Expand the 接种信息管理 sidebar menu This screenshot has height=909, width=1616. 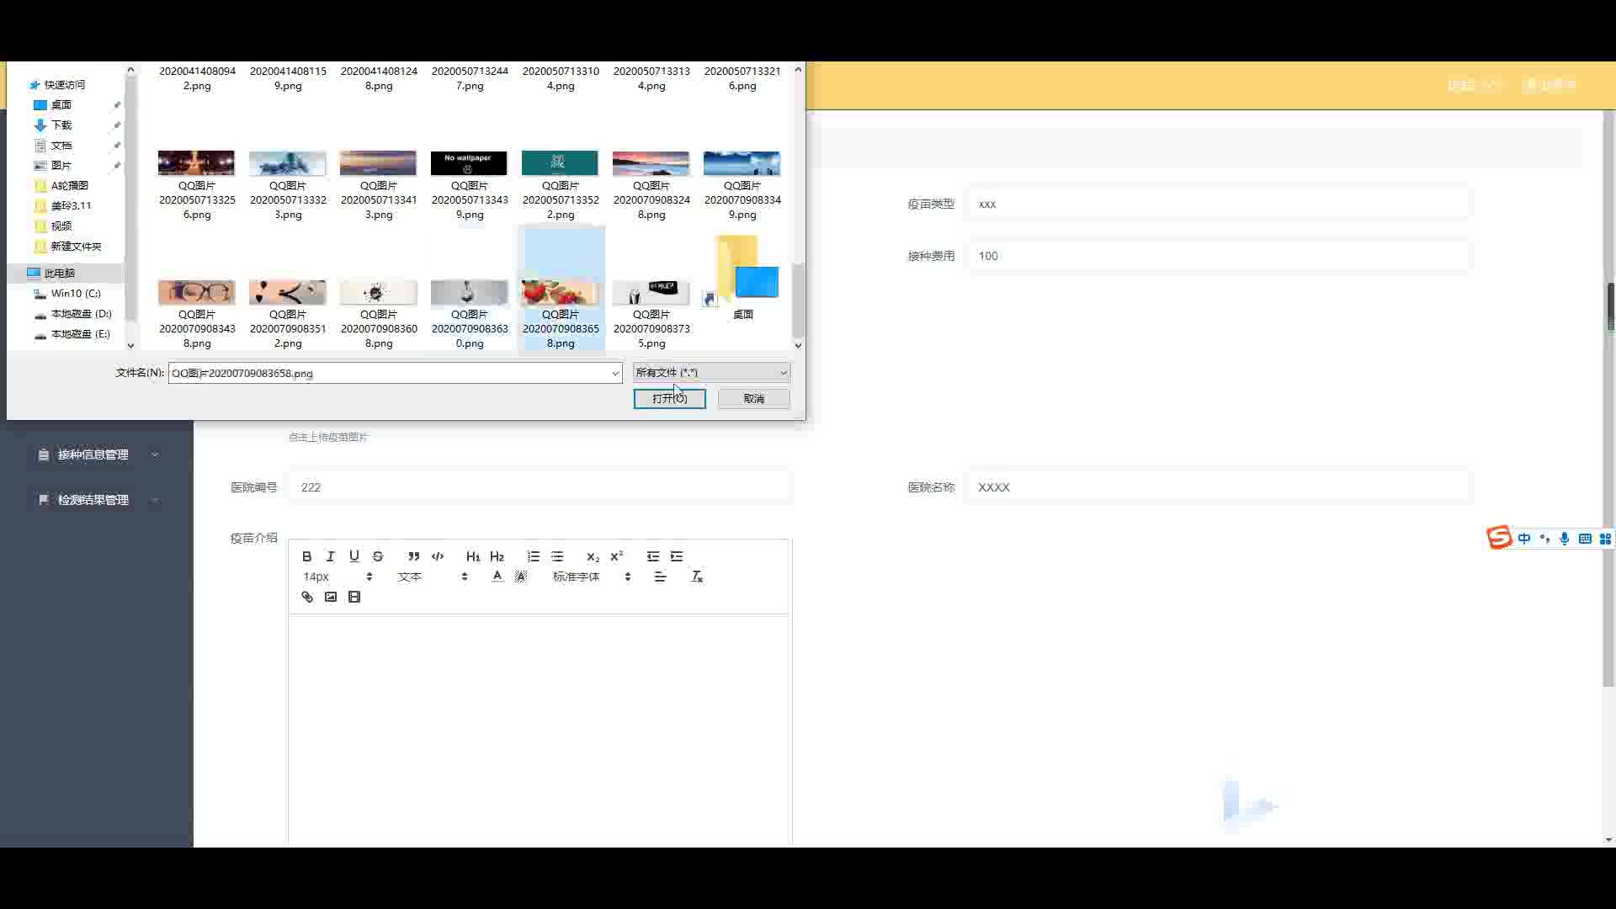[x=98, y=454]
